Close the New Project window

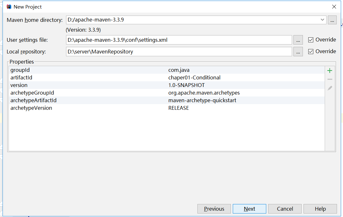tap(334, 7)
